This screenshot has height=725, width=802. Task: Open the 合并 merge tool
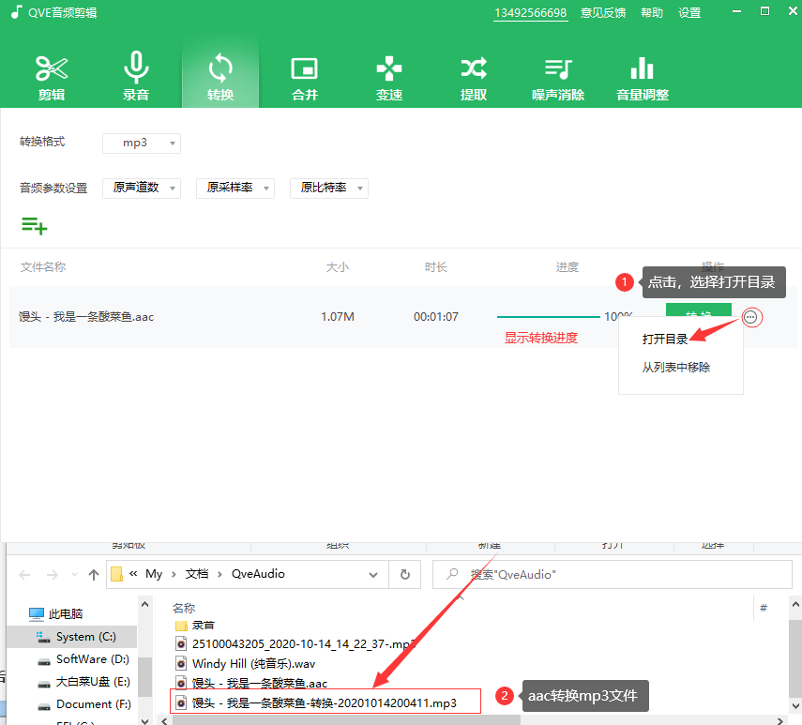[x=304, y=77]
